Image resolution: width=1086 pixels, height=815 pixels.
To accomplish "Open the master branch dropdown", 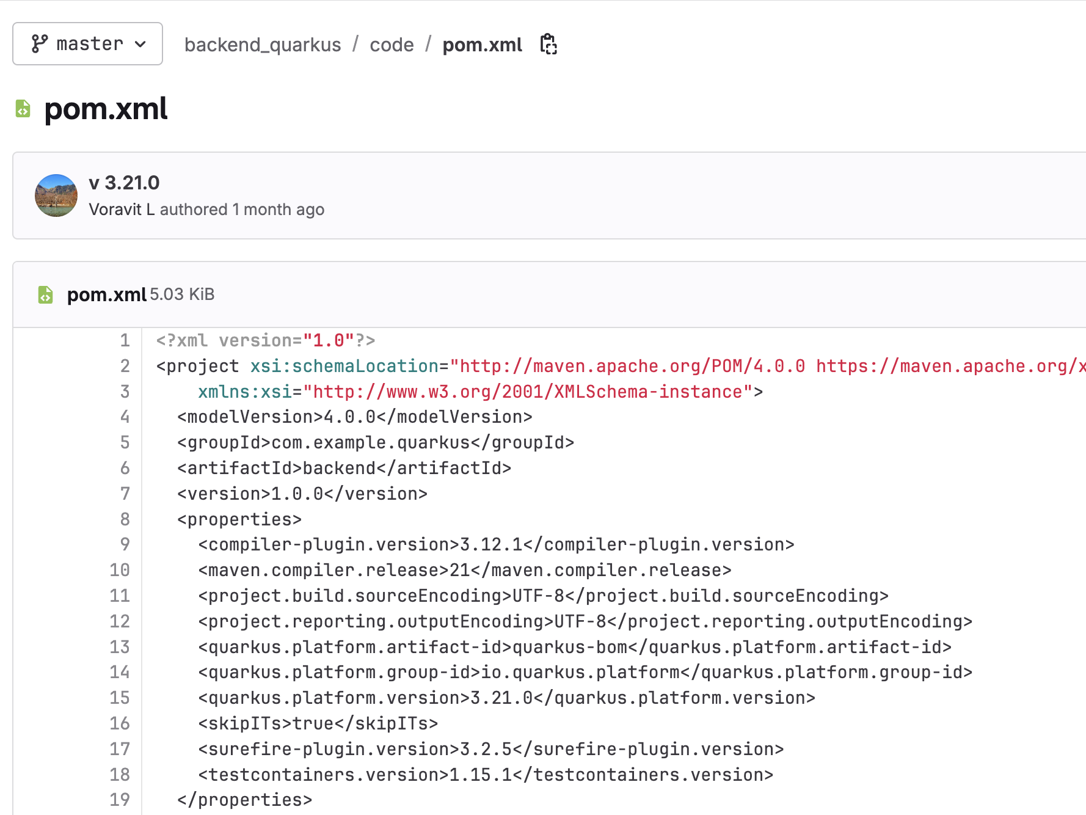I will (x=87, y=44).
